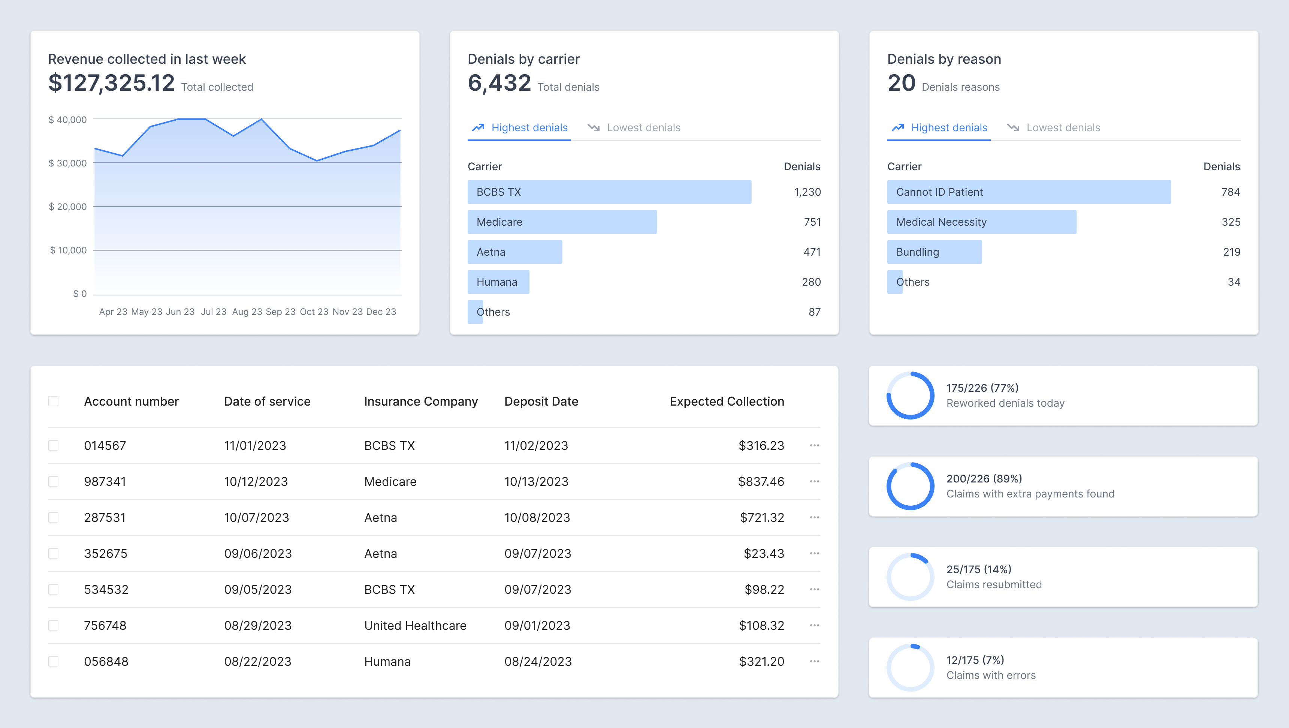
Task: Click the 200/226 (89%) extra payments stat
Action: tap(984, 479)
